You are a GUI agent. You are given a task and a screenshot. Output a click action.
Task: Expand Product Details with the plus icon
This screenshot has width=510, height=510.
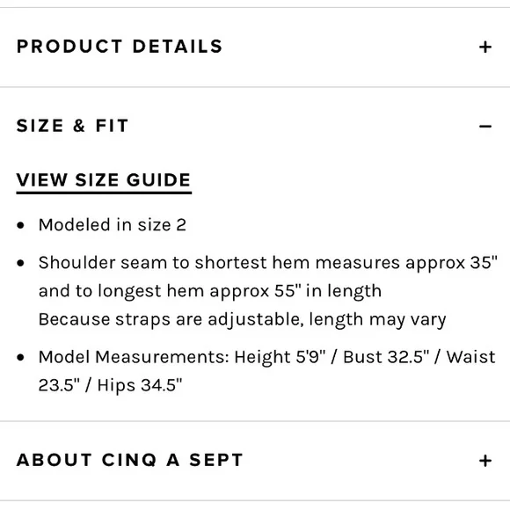tap(485, 47)
